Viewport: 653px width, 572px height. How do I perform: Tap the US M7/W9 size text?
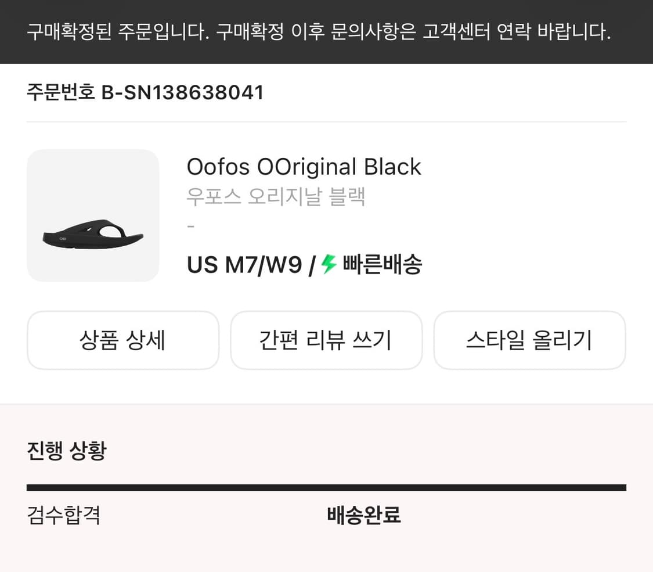244,265
